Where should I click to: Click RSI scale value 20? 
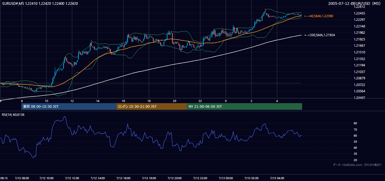355,160
